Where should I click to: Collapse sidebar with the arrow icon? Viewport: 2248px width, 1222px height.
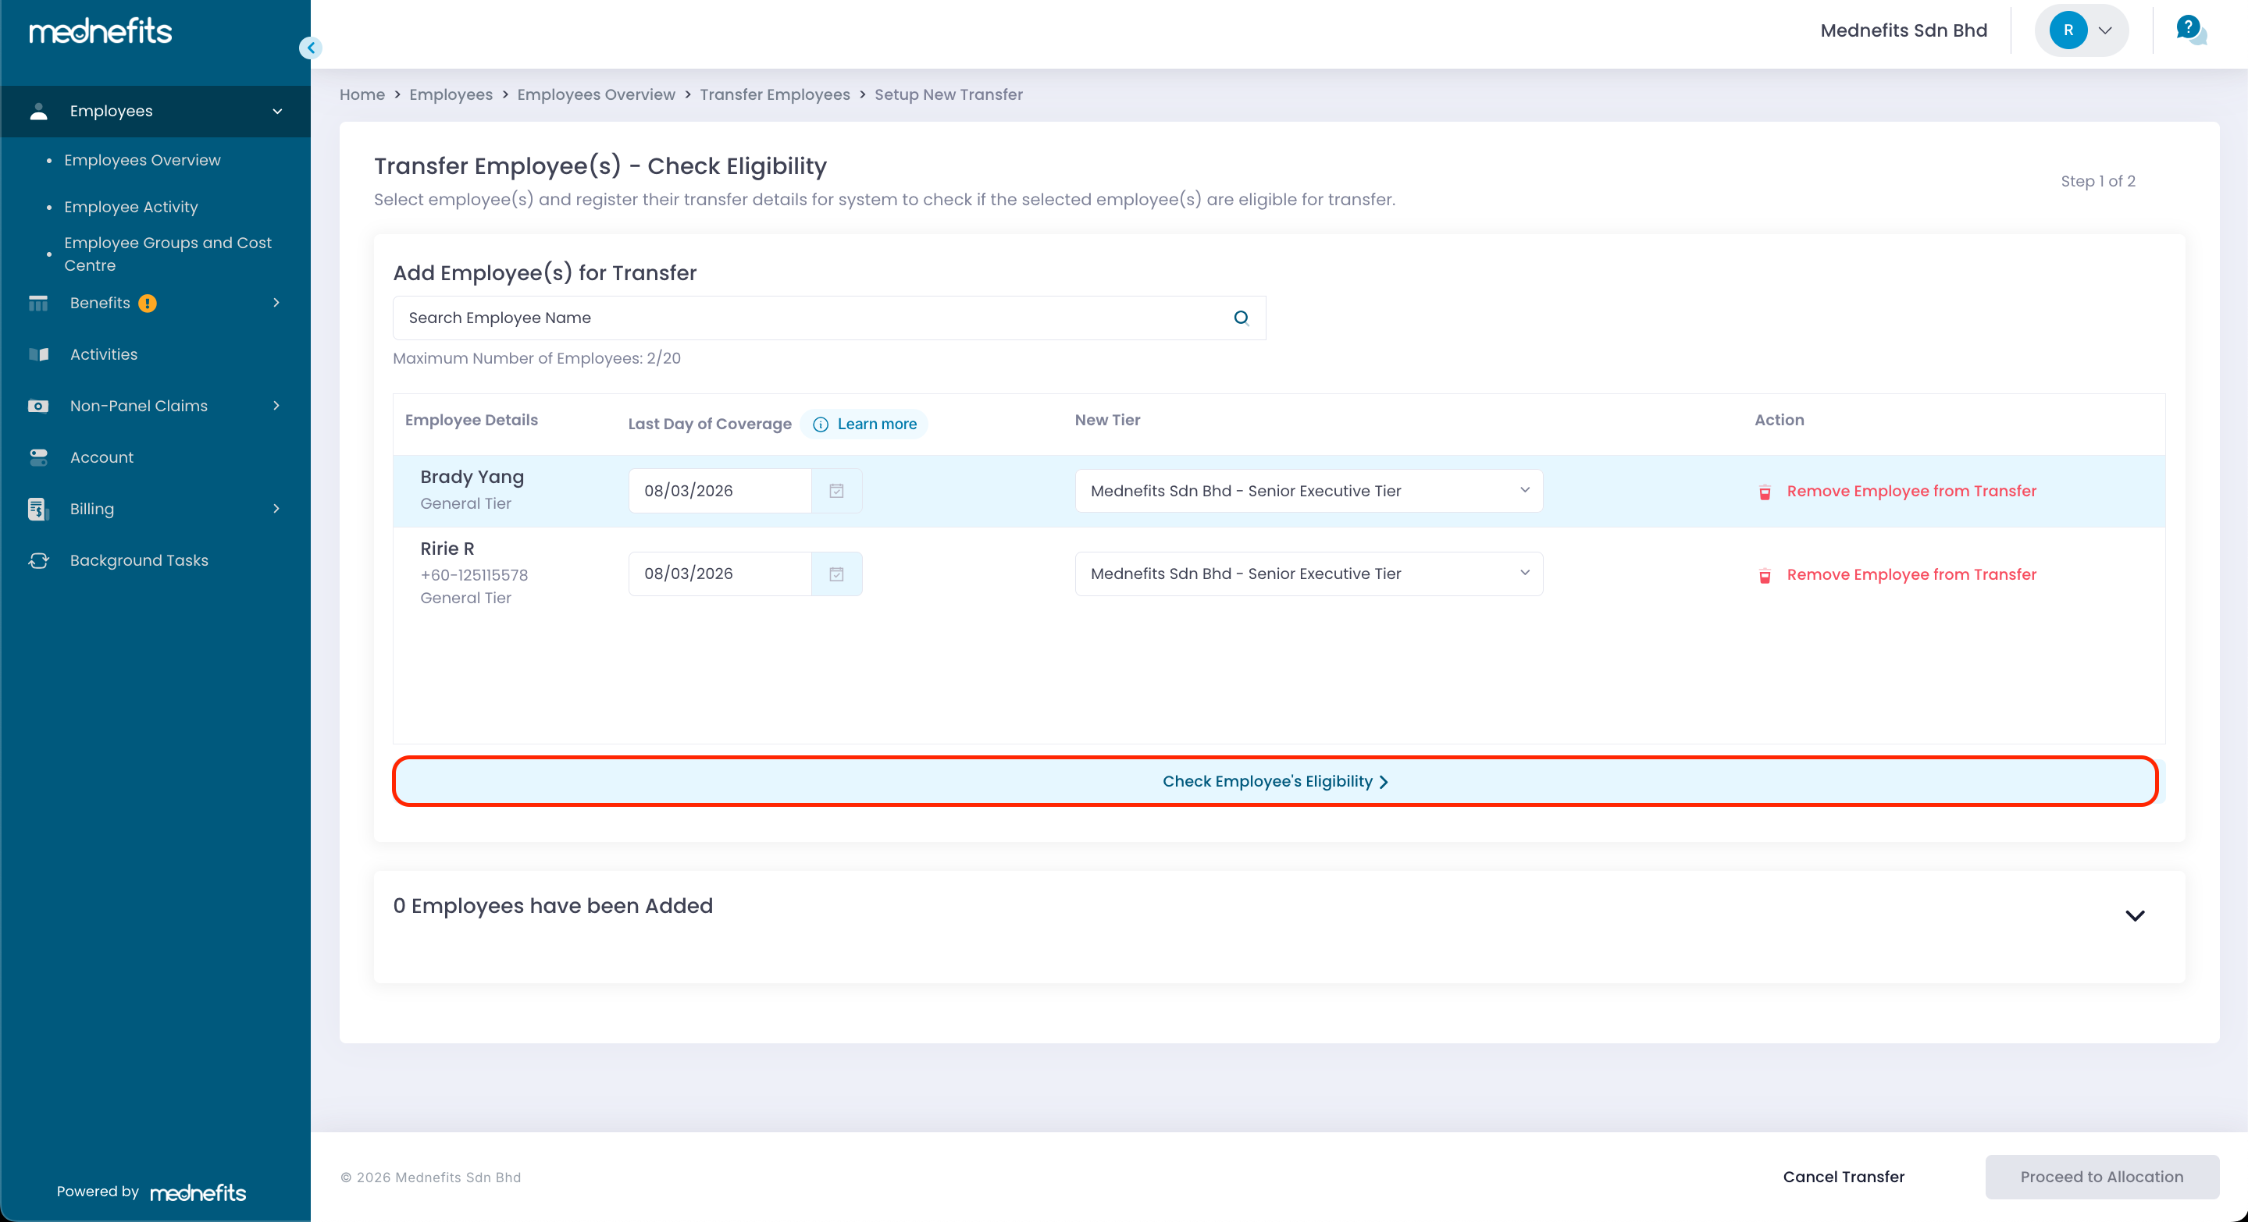pyautogui.click(x=311, y=48)
